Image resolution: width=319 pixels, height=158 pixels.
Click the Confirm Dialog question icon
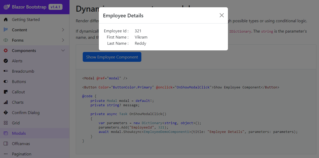[x=6, y=112]
